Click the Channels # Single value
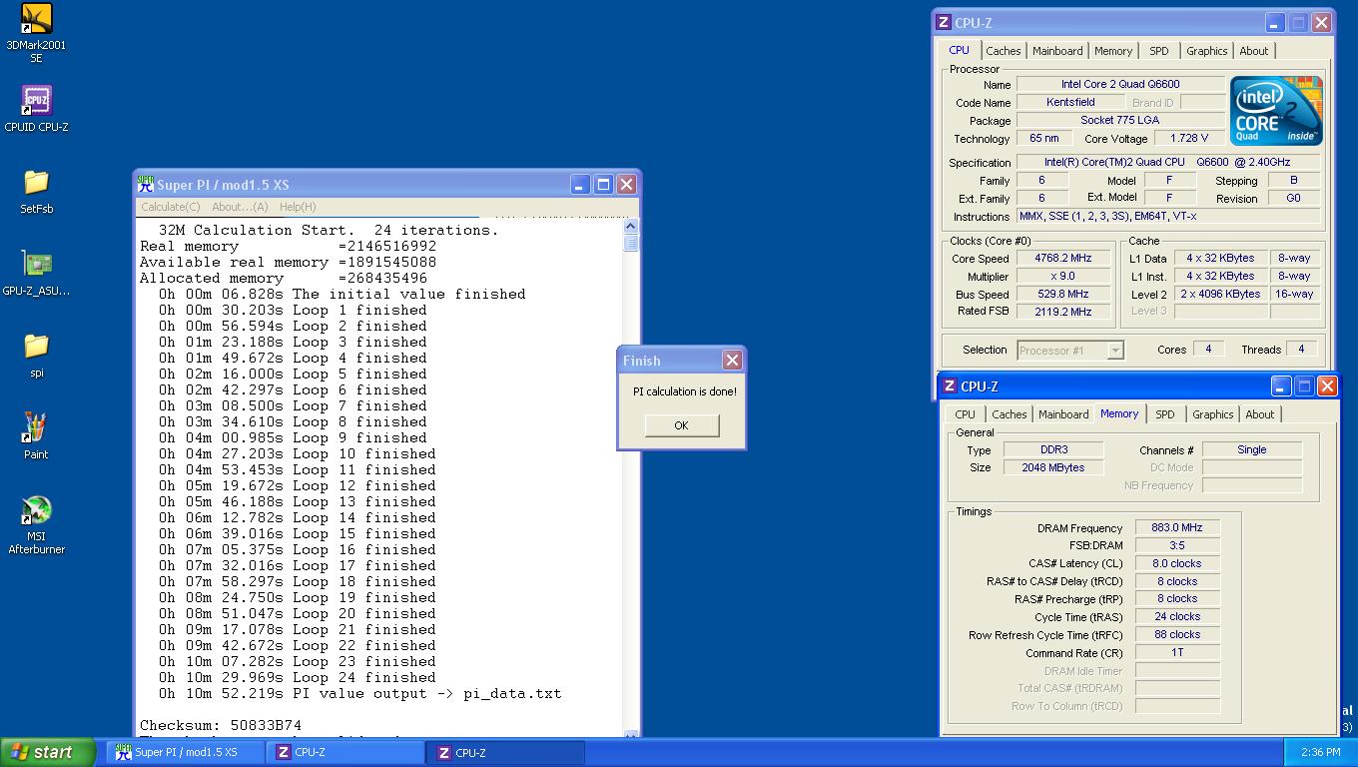This screenshot has height=767, width=1358. tap(1252, 449)
